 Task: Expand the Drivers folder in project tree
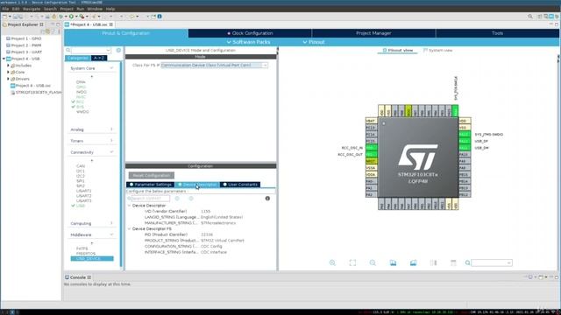pos(8,79)
